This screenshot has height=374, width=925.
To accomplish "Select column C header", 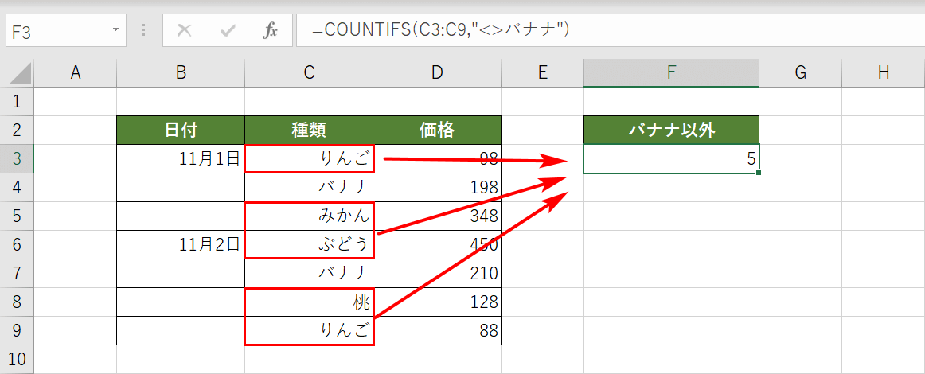I will [309, 72].
